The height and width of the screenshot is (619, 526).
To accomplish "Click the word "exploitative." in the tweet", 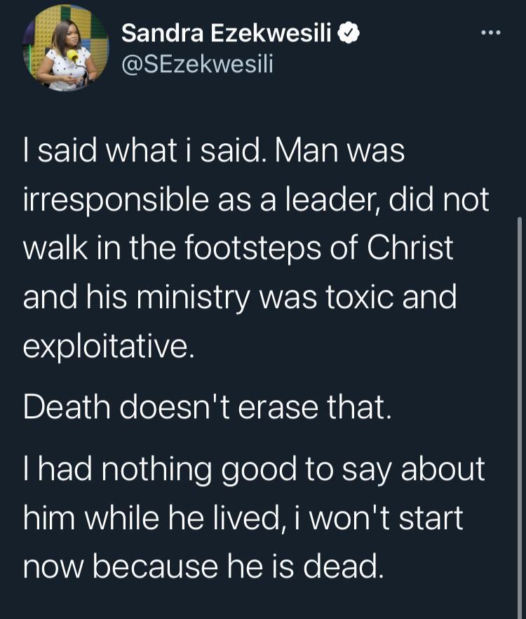I will point(108,347).
